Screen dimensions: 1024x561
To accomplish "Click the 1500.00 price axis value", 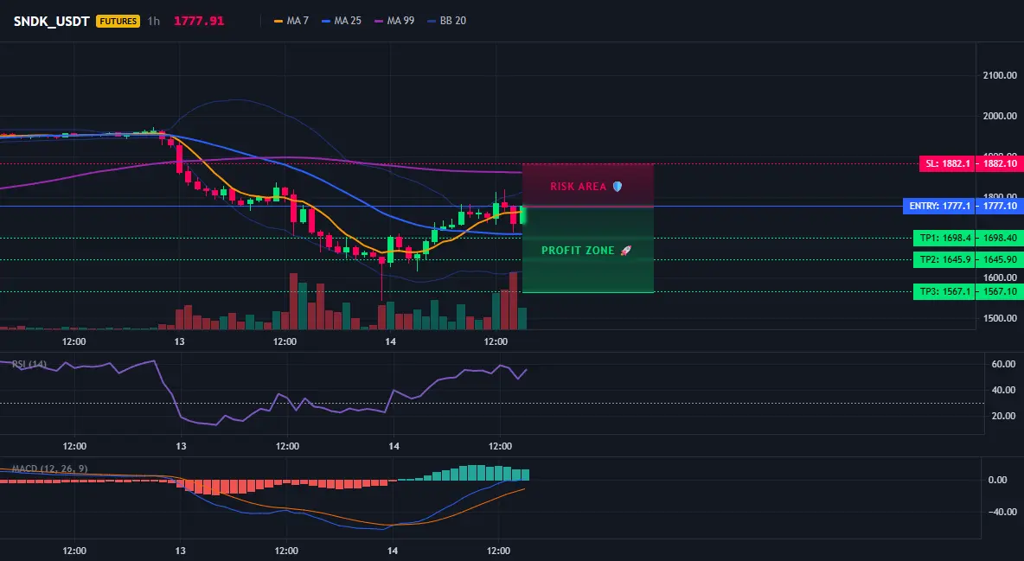I will pos(1000,318).
